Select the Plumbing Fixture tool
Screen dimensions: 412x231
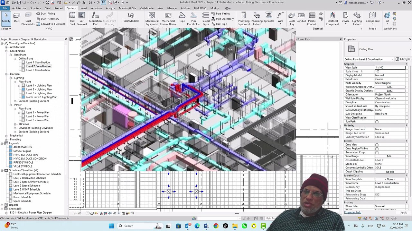point(257,19)
